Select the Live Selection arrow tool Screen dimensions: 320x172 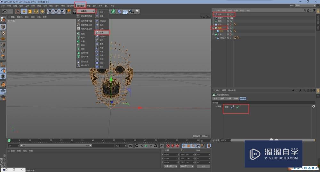(18, 11)
